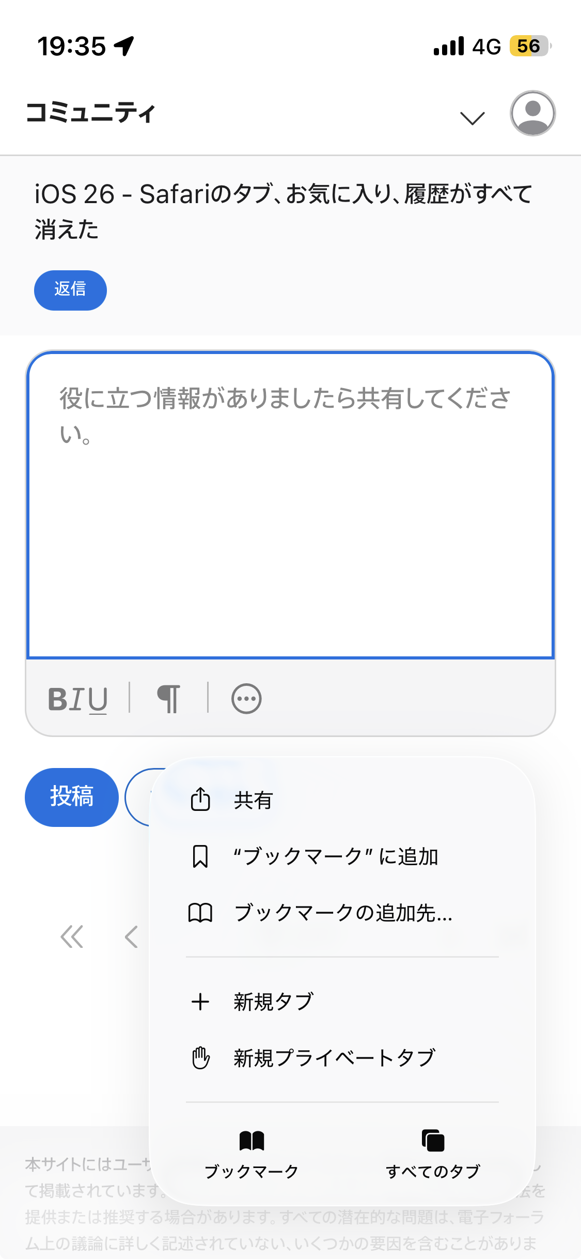This screenshot has width=581, height=1259.
Task: Expand the コミュニティ chevron dropdown
Action: tap(472, 118)
